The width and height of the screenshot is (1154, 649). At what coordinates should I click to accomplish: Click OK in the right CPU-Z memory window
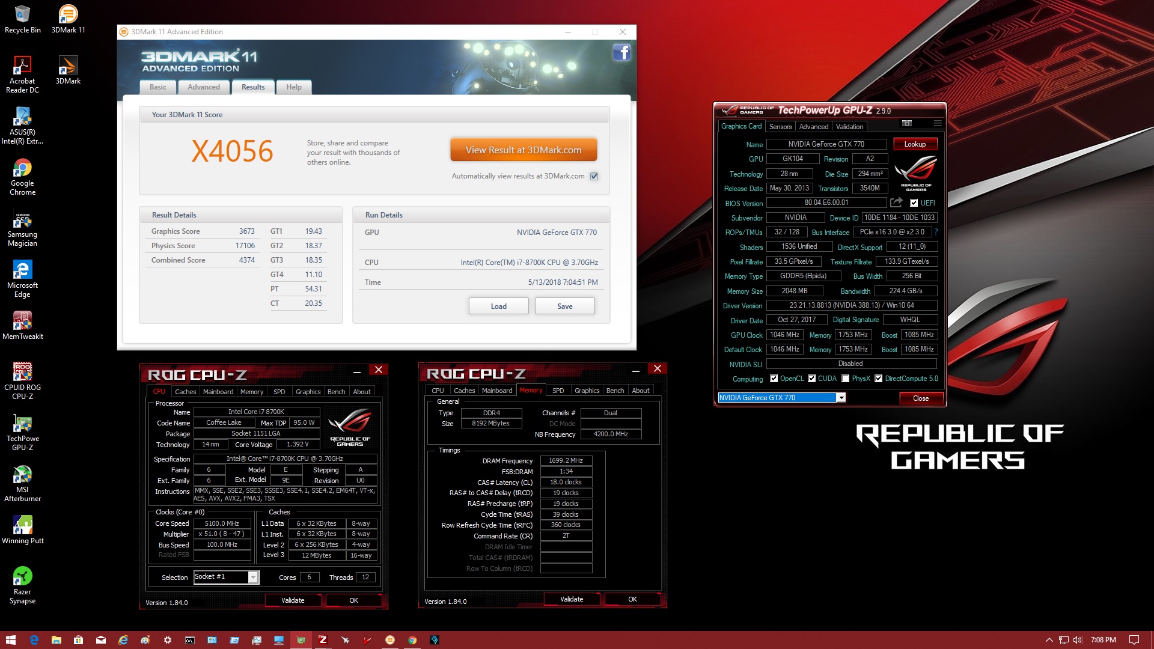632,599
